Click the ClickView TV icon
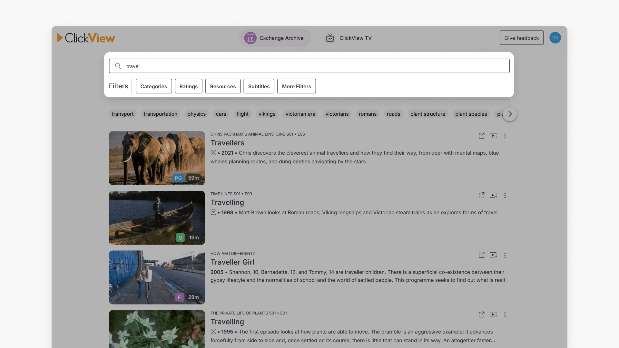This screenshot has height=348, width=619. (330, 38)
